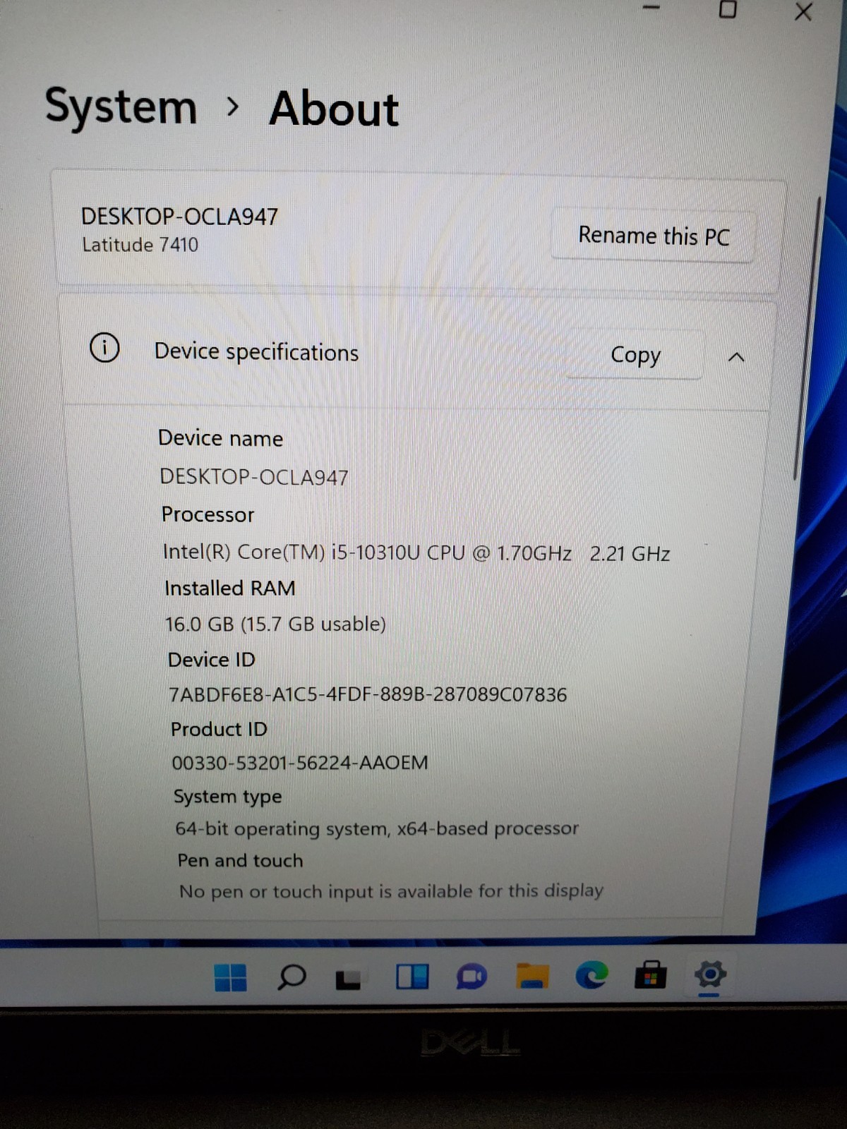Open the Widgets panel icon

412,977
